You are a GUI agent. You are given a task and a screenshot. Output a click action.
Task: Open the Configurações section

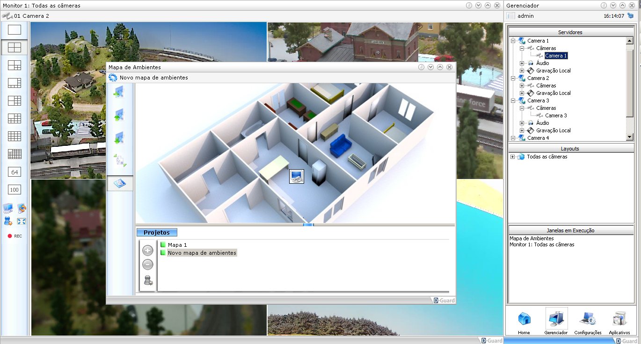pos(588,322)
